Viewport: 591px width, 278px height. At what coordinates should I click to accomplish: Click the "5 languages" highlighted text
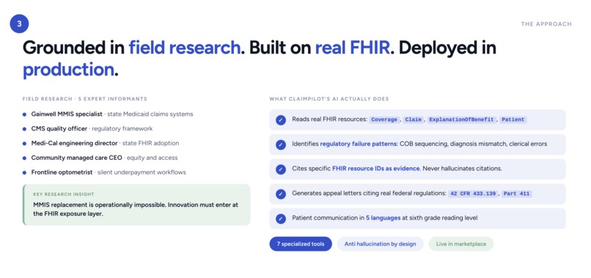(x=383, y=218)
